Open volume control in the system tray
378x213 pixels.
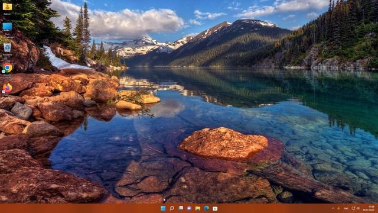(x=358, y=208)
